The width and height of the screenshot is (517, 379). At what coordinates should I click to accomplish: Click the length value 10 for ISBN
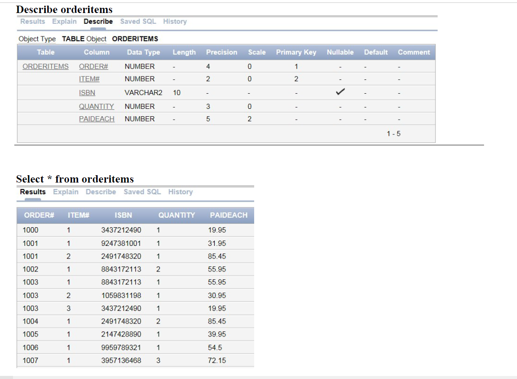(177, 93)
